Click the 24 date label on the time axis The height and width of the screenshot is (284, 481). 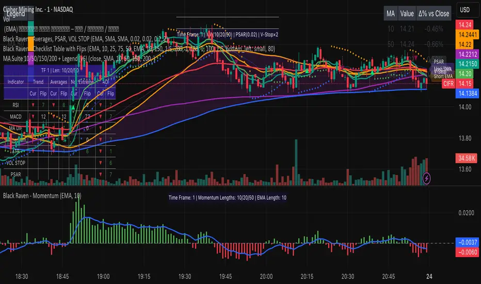point(429,276)
